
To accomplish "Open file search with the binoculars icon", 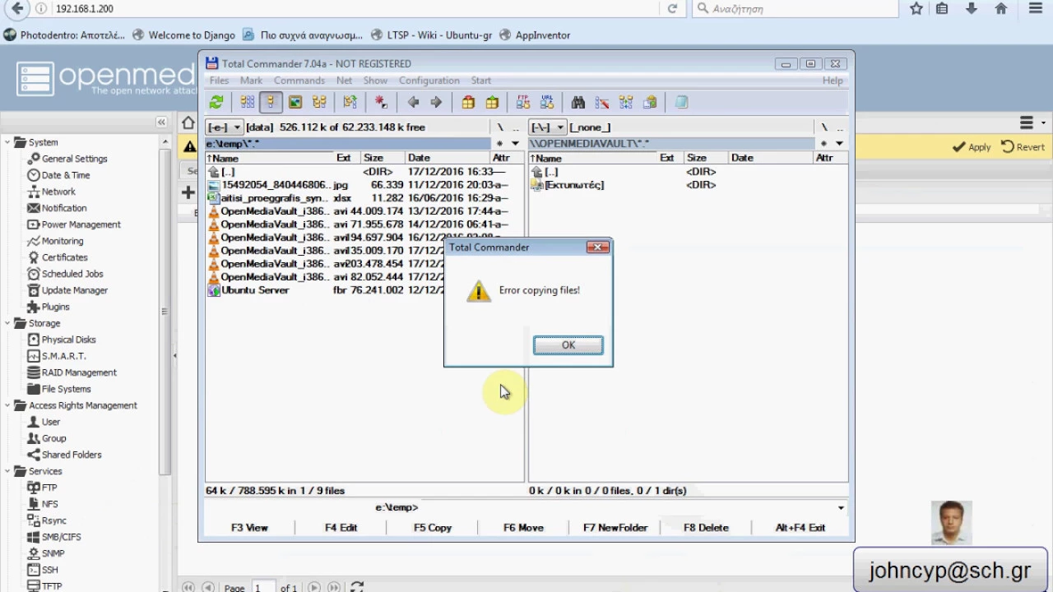I will 578,103.
